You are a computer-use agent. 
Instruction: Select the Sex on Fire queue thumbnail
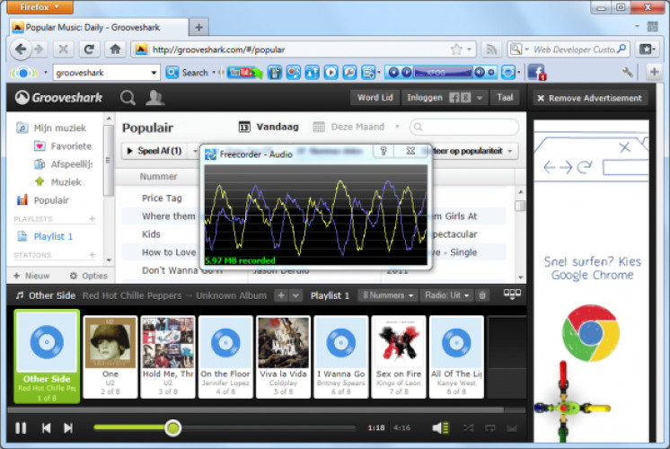tap(399, 357)
